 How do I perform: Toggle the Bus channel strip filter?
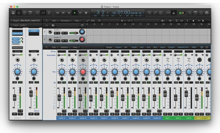(x=155, y=47)
